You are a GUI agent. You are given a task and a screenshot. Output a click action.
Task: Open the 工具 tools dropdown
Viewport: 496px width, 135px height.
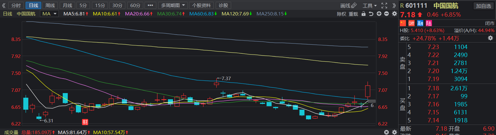[370, 6]
